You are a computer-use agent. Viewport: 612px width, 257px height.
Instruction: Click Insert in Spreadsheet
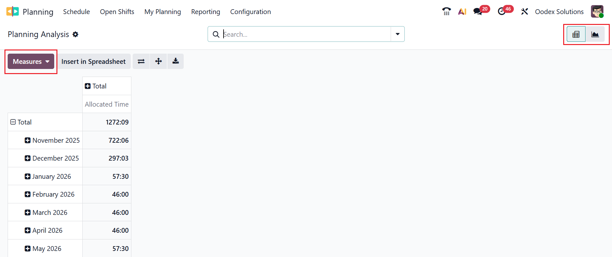(94, 61)
